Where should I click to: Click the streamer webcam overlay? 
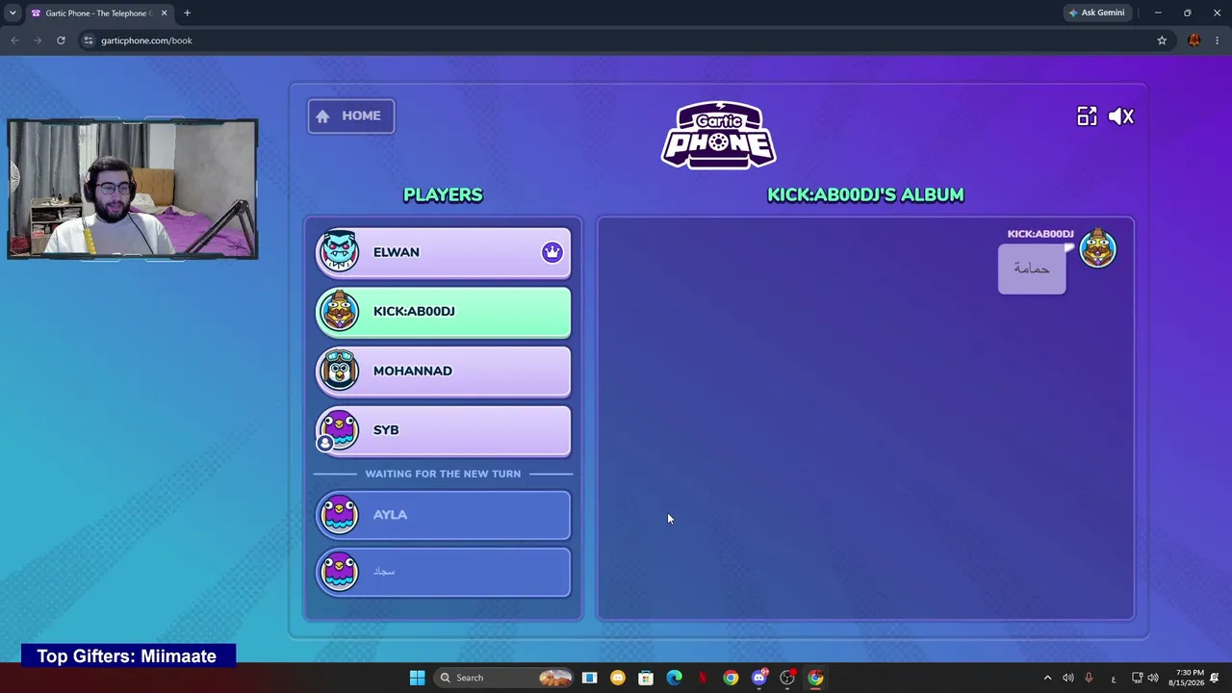coord(133,190)
